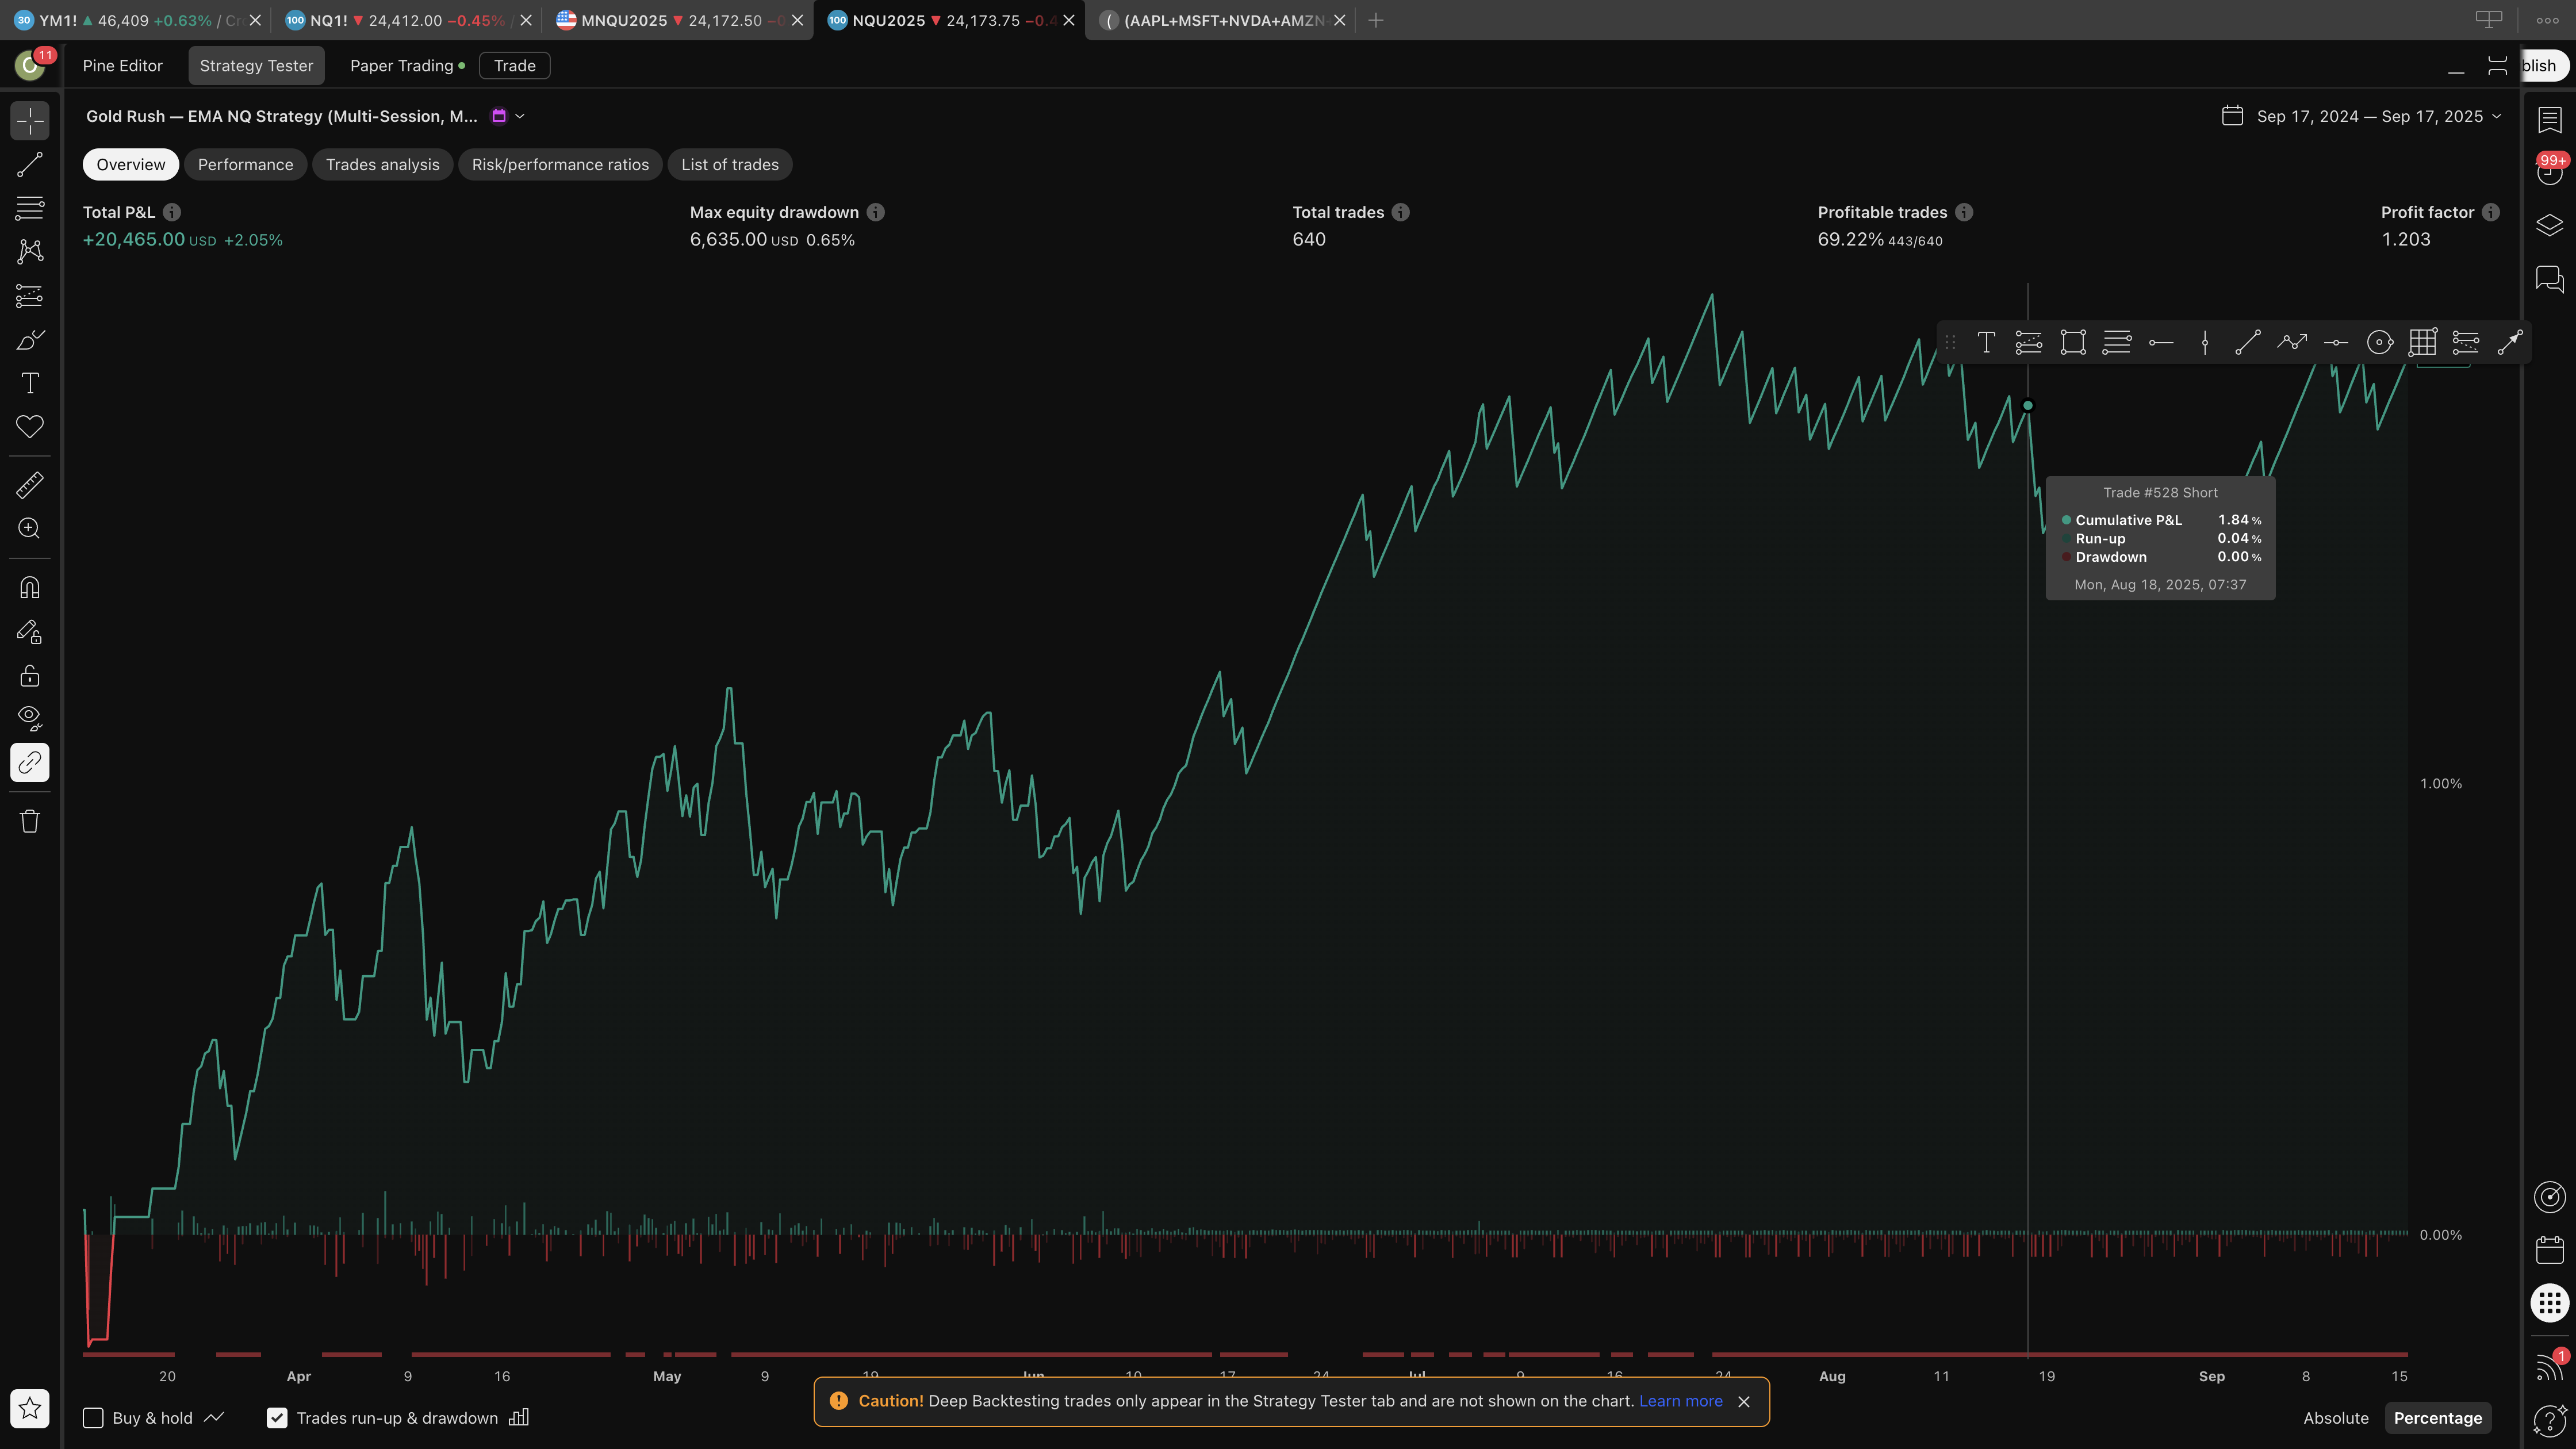
Task: Click Learn more link in caution banner
Action: coord(1680,1401)
